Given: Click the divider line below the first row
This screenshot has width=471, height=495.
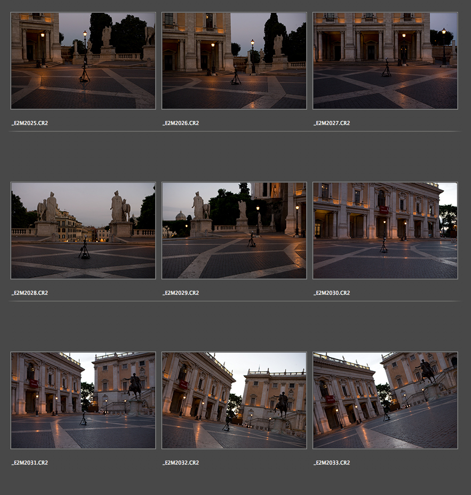Looking at the screenshot, I should click(235, 131).
